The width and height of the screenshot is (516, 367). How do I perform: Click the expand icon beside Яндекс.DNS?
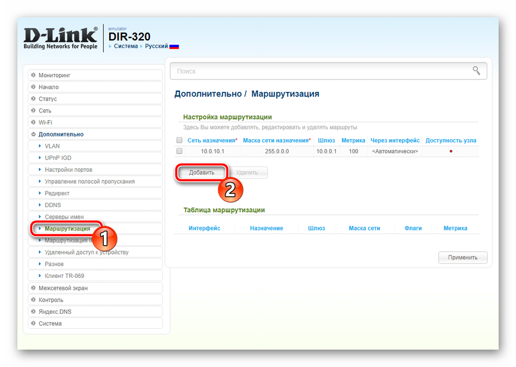pos(33,312)
